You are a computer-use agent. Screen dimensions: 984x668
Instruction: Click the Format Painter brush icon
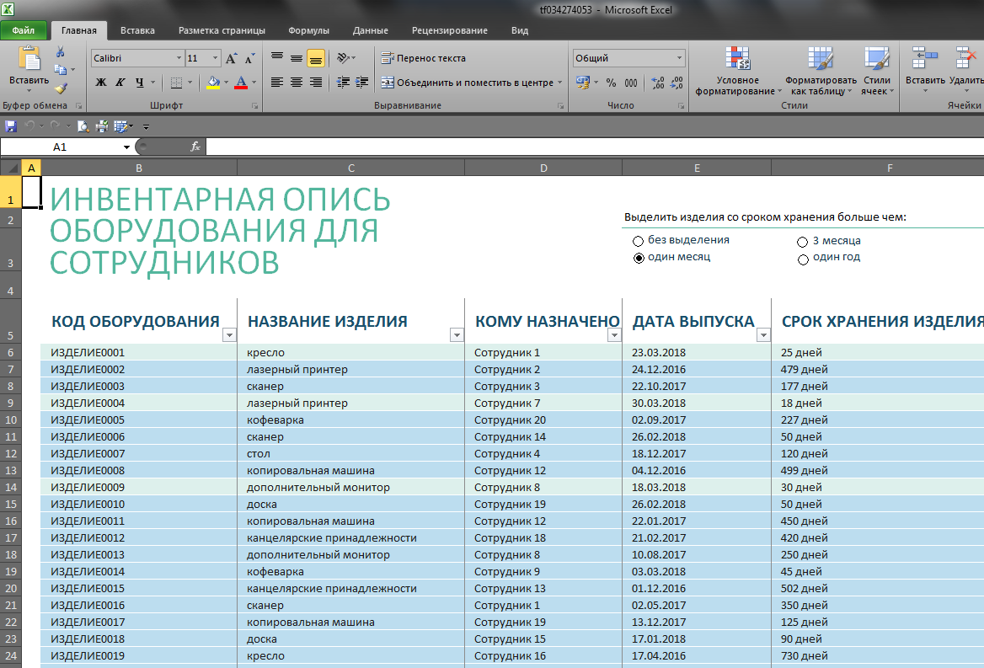click(x=61, y=88)
